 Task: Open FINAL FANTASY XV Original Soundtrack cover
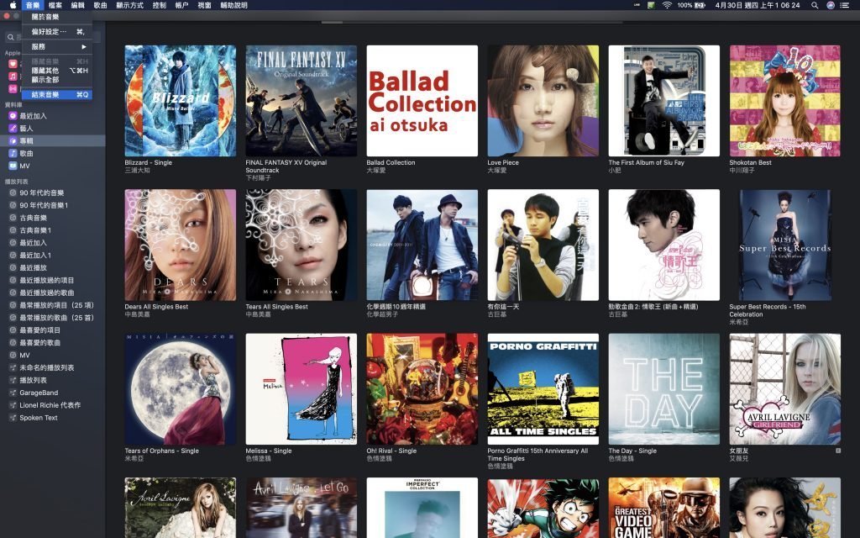302,101
